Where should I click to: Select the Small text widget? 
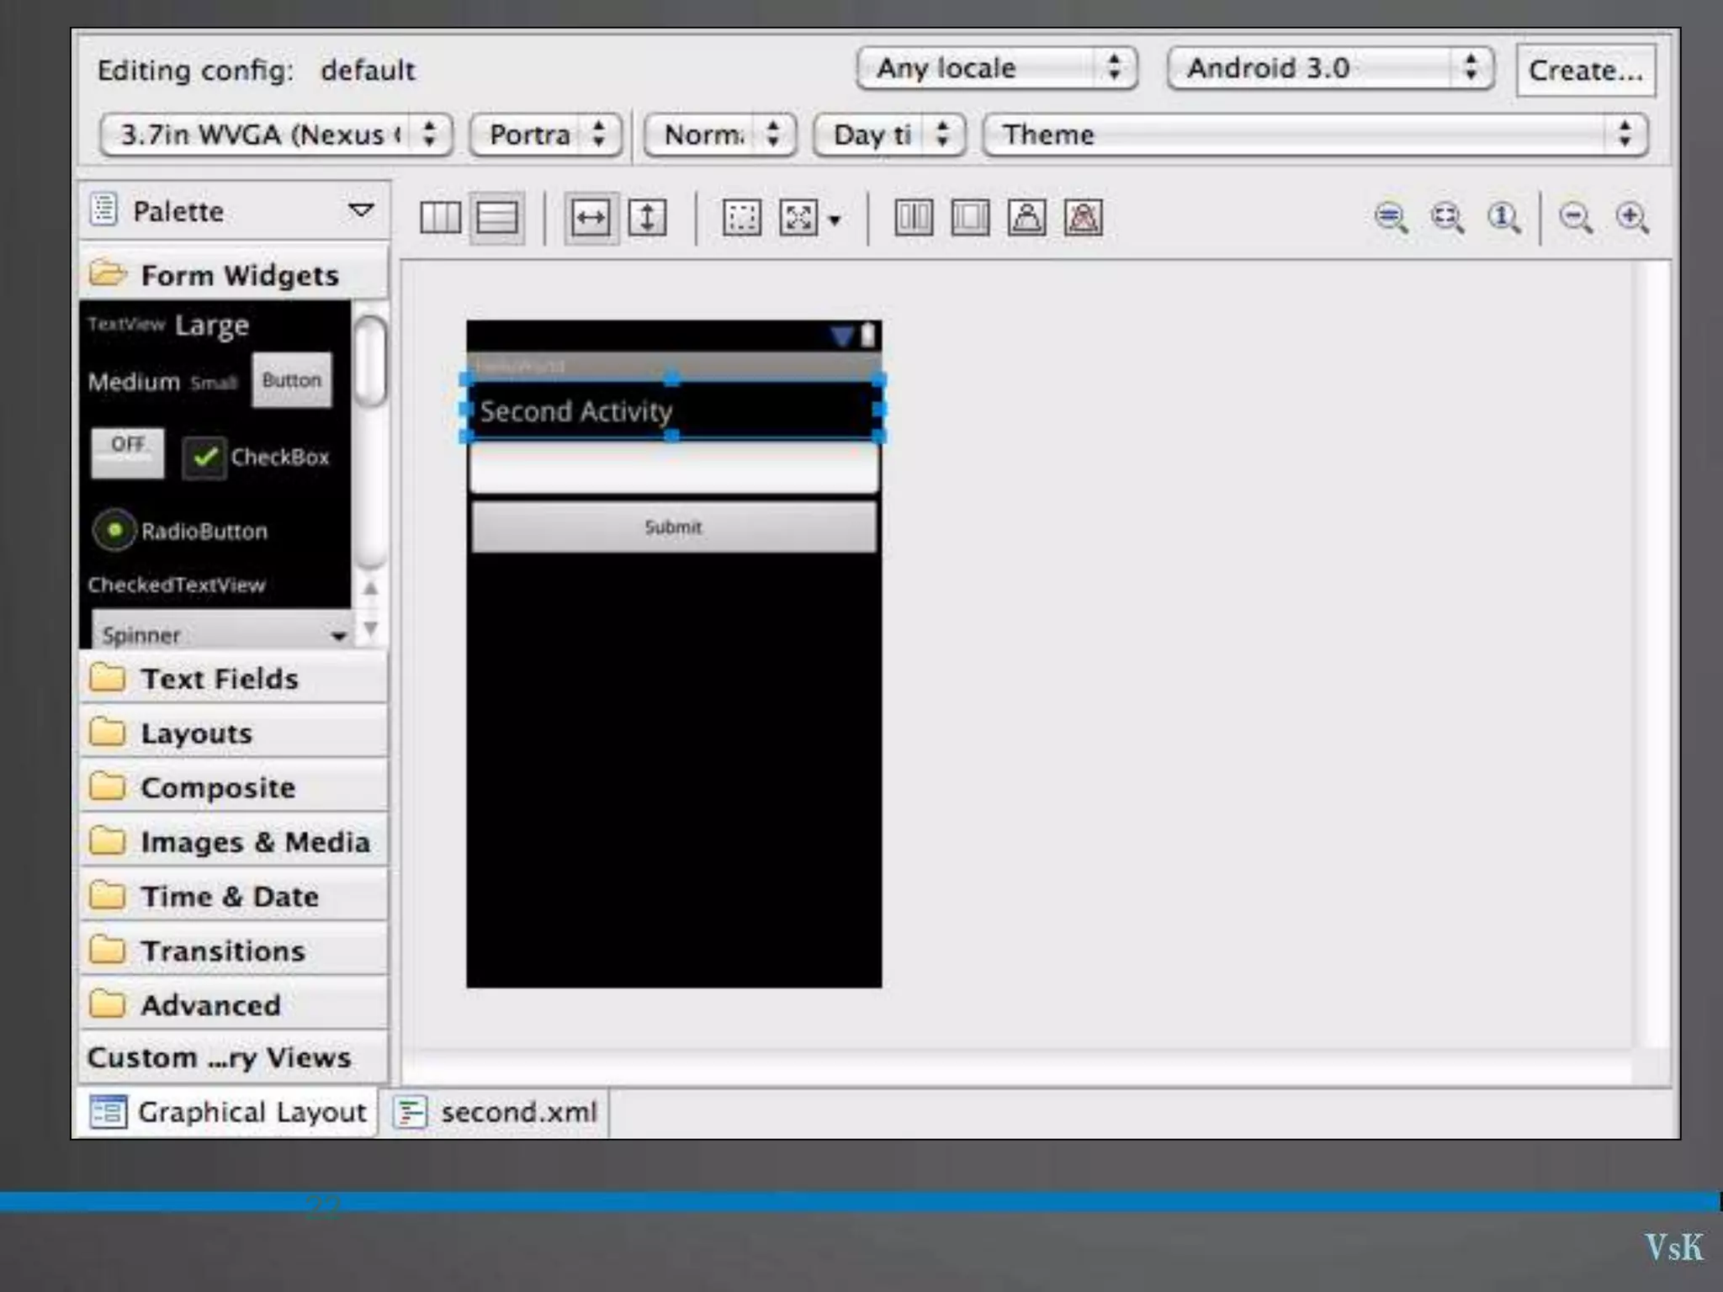[214, 384]
